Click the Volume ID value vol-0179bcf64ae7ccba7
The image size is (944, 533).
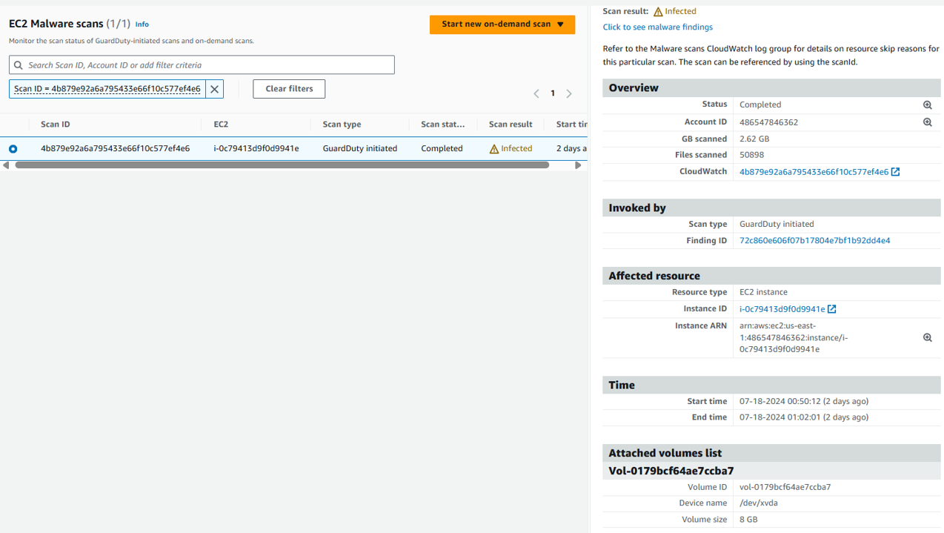[x=785, y=487]
